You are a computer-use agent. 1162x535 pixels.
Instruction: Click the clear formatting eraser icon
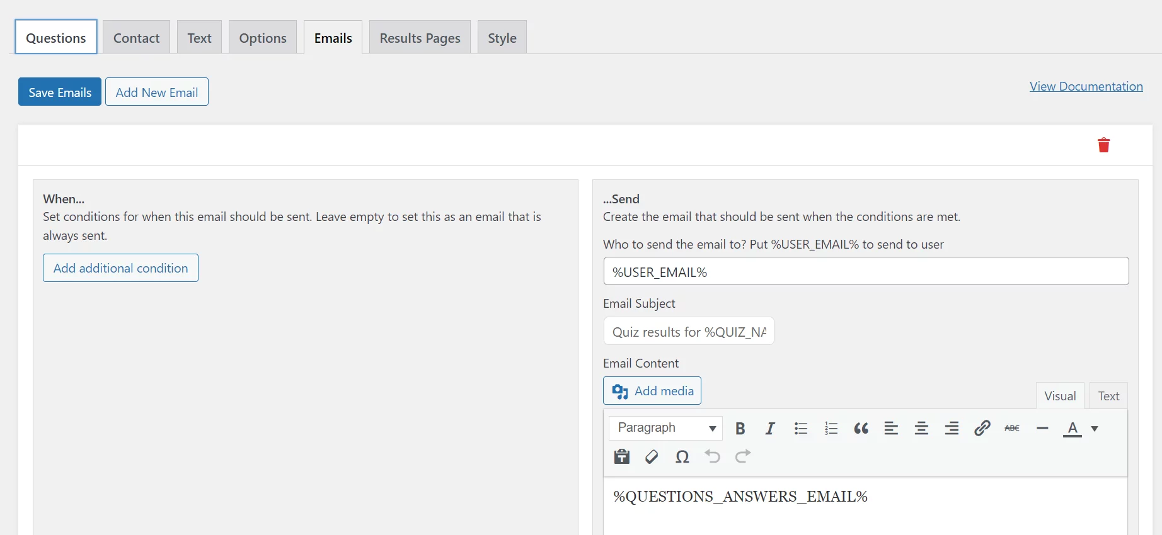click(652, 457)
